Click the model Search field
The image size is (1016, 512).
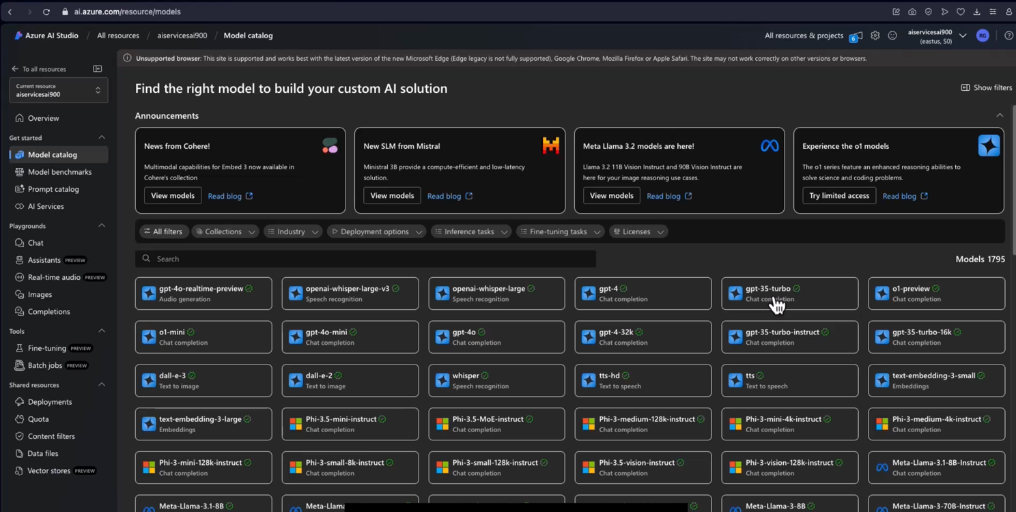365,259
